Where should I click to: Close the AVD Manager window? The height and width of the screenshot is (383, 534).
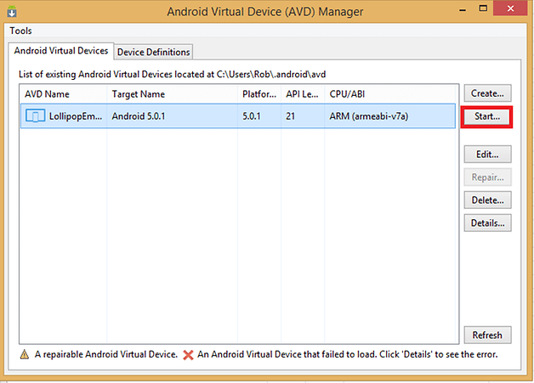coord(510,8)
